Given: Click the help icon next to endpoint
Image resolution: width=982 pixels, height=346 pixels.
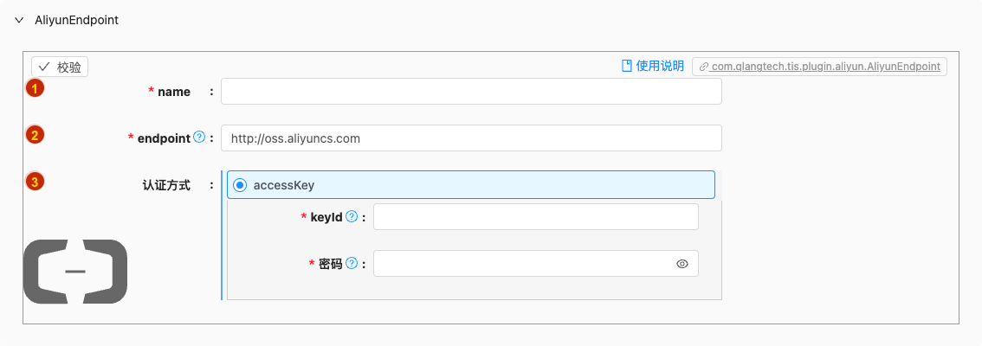Looking at the screenshot, I should [x=199, y=137].
